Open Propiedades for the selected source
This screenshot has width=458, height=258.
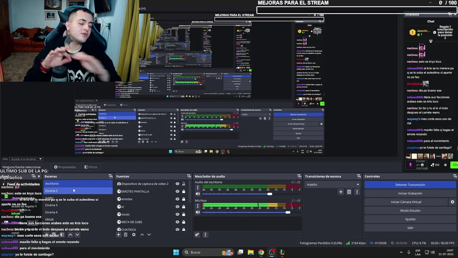click(65, 167)
